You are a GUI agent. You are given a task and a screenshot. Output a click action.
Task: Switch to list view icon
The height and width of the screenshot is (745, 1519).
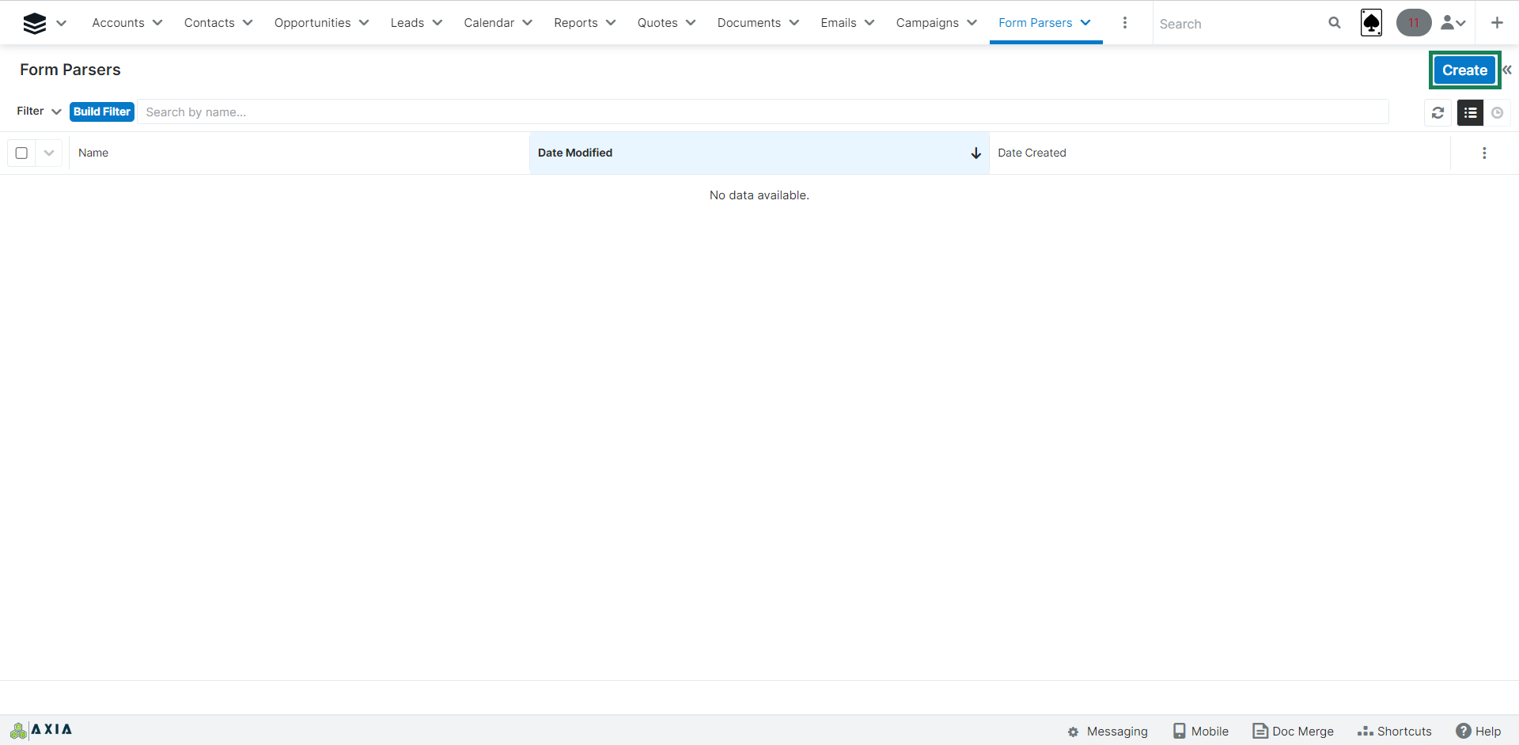(x=1470, y=113)
